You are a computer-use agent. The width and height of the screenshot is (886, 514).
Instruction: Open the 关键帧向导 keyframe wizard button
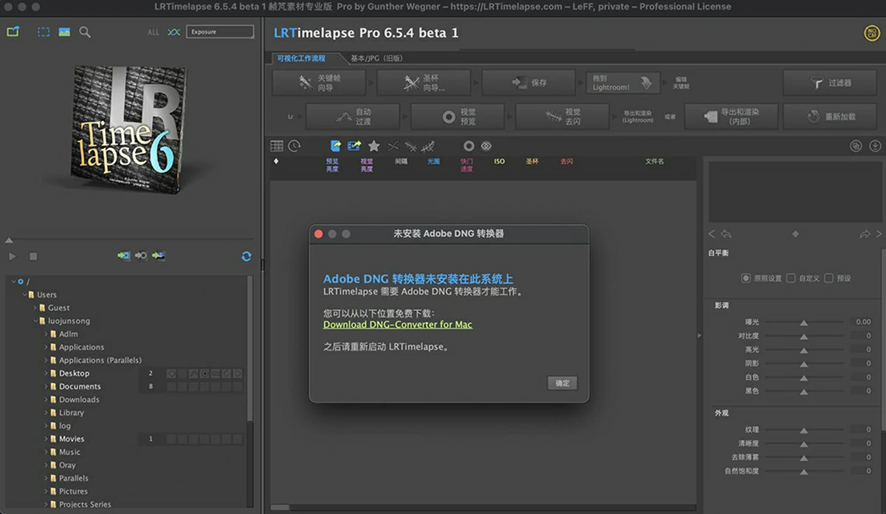(x=320, y=83)
